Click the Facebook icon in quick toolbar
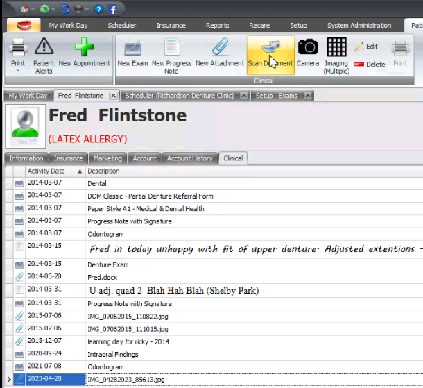Viewport: 423px width, 388px height. (x=113, y=10)
